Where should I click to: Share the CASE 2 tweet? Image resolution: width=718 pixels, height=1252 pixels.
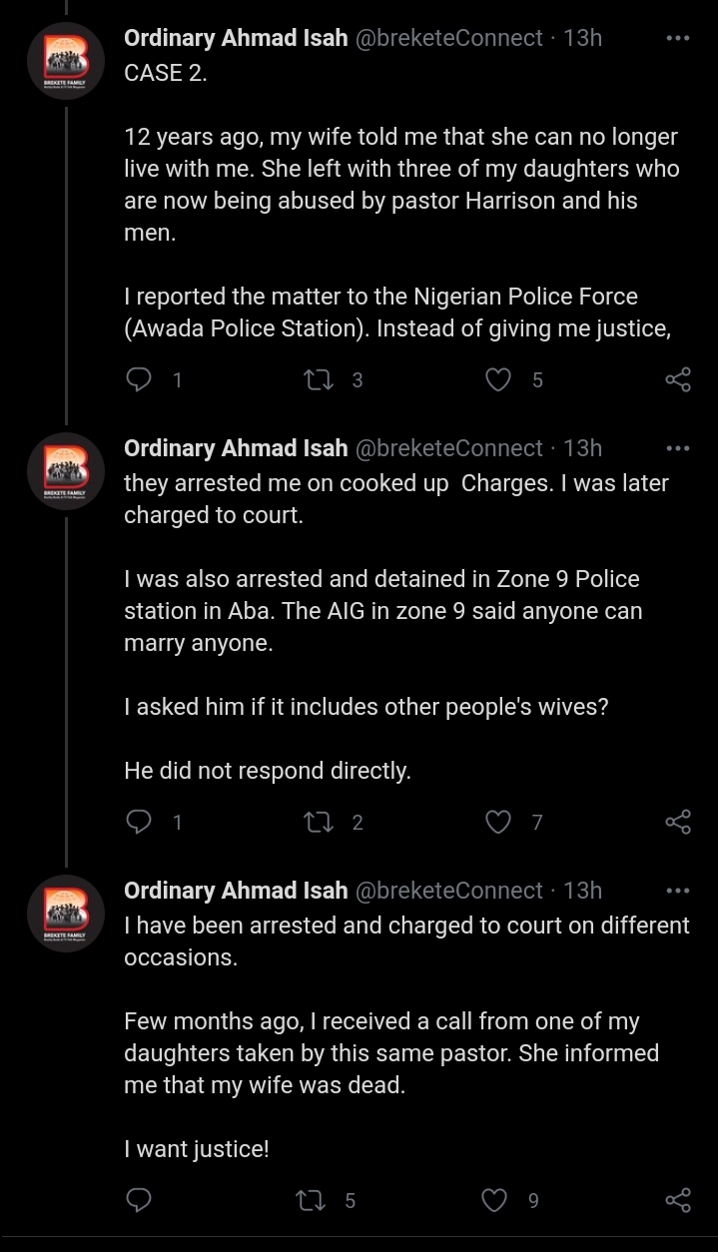(678, 379)
